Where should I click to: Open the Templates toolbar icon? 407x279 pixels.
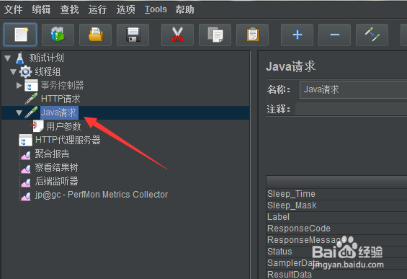click(x=58, y=35)
